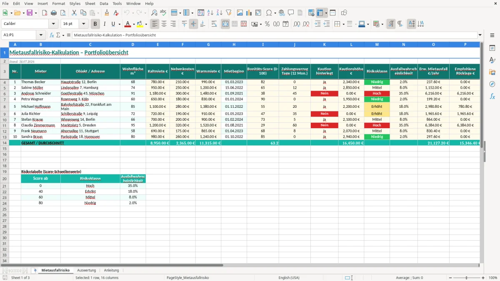This screenshot has height=281, width=500.
Task: Switch to the Auswertung sheet tab
Action: tap(86, 270)
